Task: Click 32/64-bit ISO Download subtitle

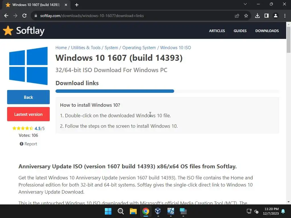Action: coord(111,70)
